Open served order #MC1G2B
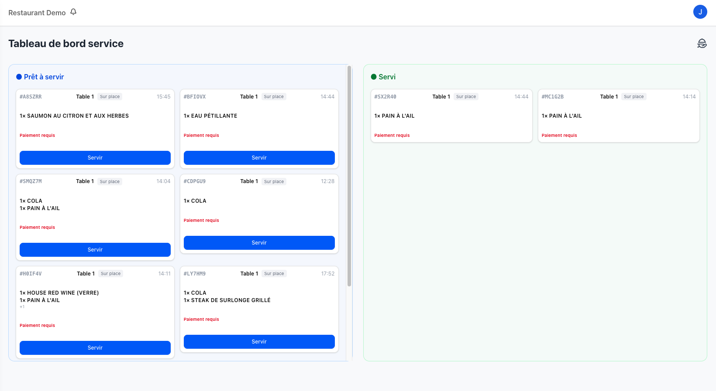This screenshot has height=391, width=716. click(x=619, y=116)
